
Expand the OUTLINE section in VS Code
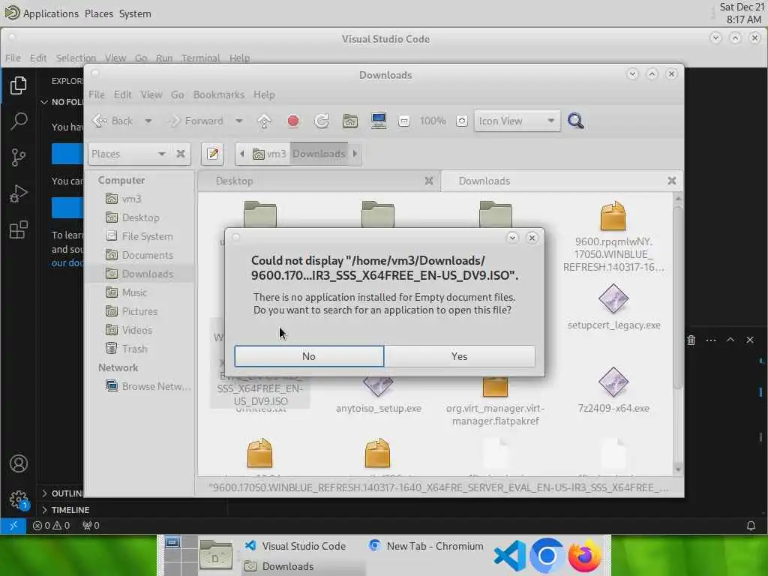[x=63, y=493]
